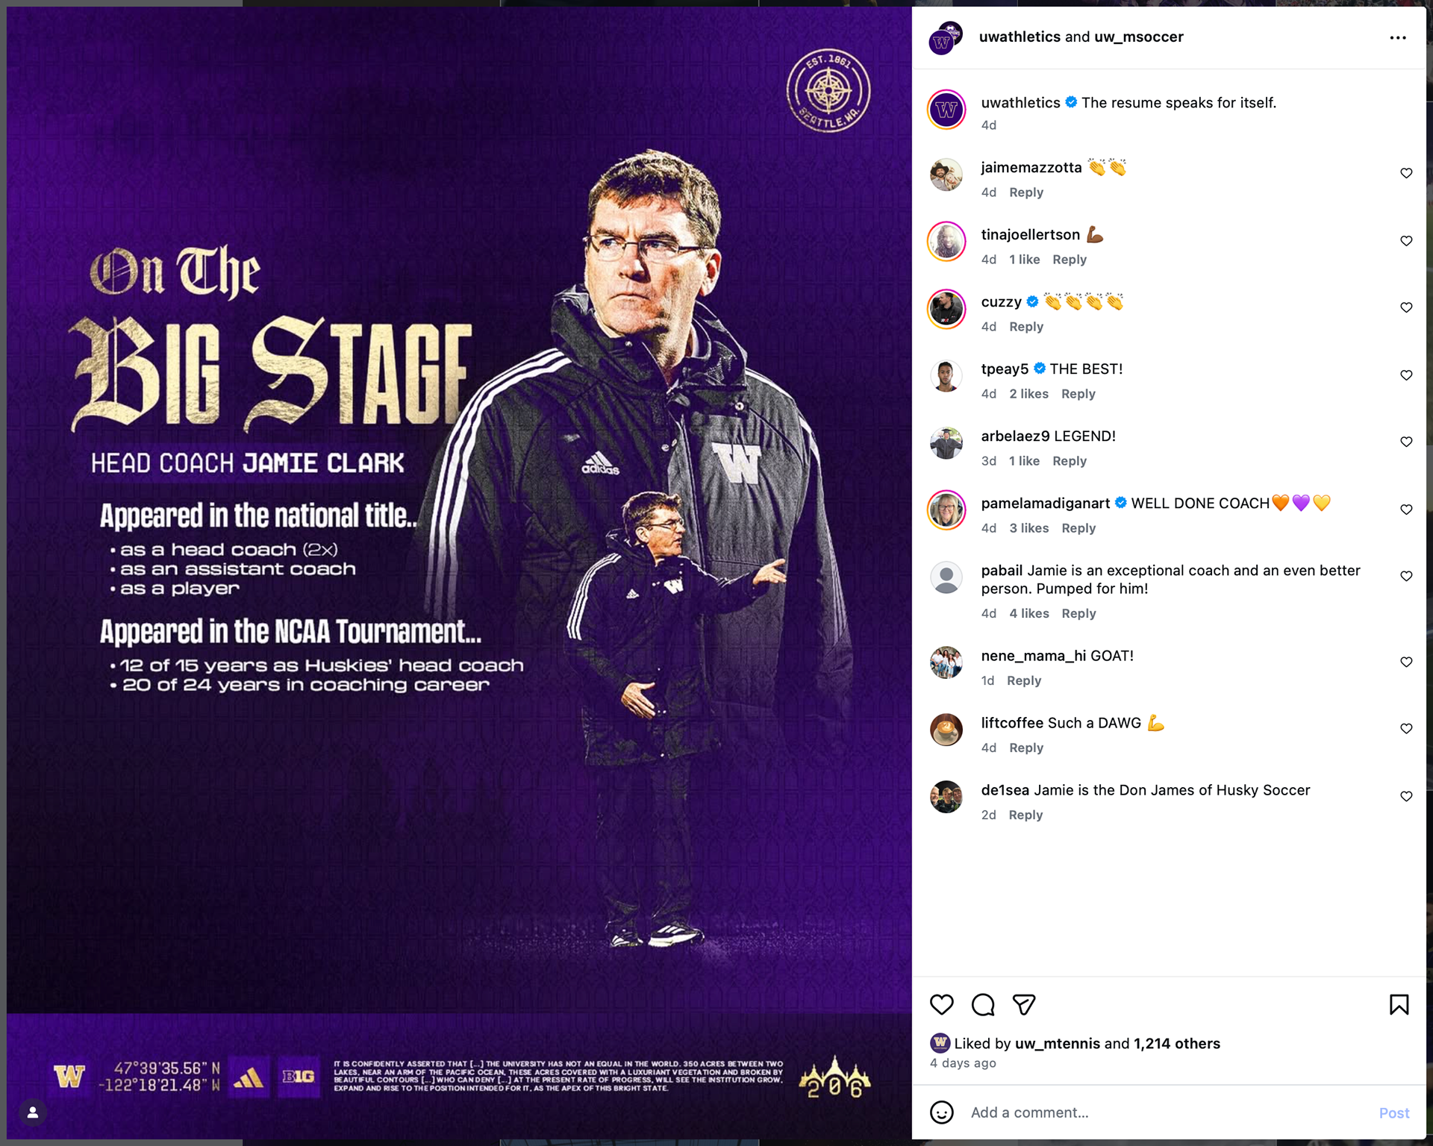The width and height of the screenshot is (1433, 1146).
Task: Like the post with the heart icon
Action: (x=941, y=1005)
